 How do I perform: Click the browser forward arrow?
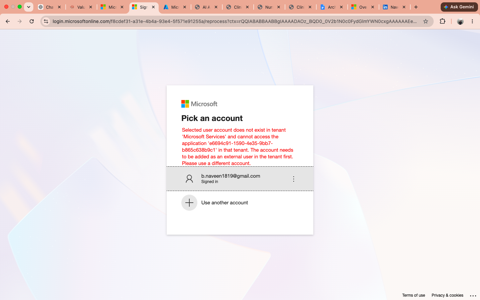point(20,21)
